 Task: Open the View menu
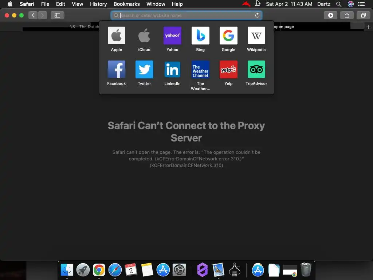click(77, 4)
